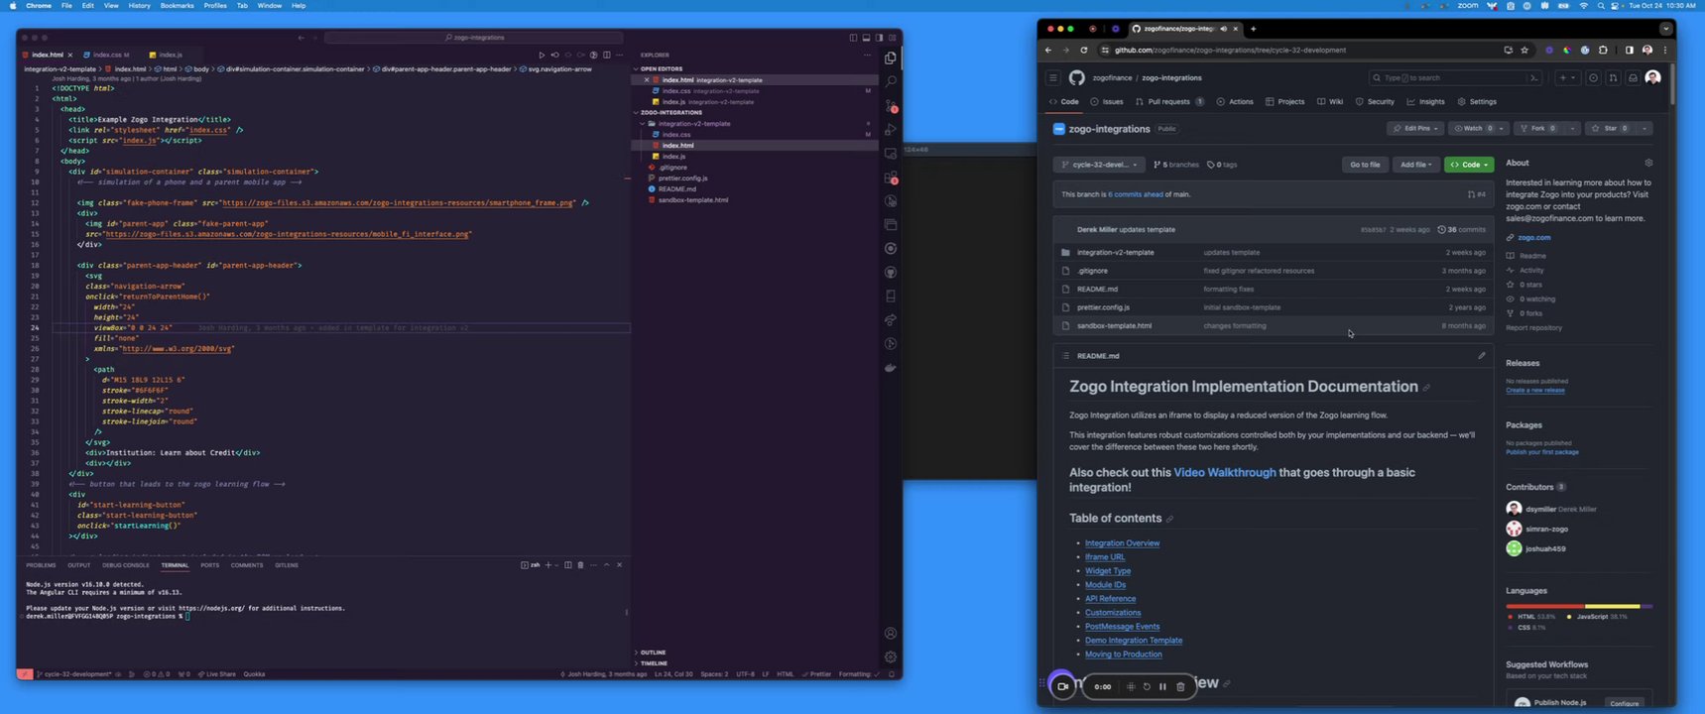Go back in the Chrome browser
Viewport: 1705px width, 714px height.
pos(1048,50)
